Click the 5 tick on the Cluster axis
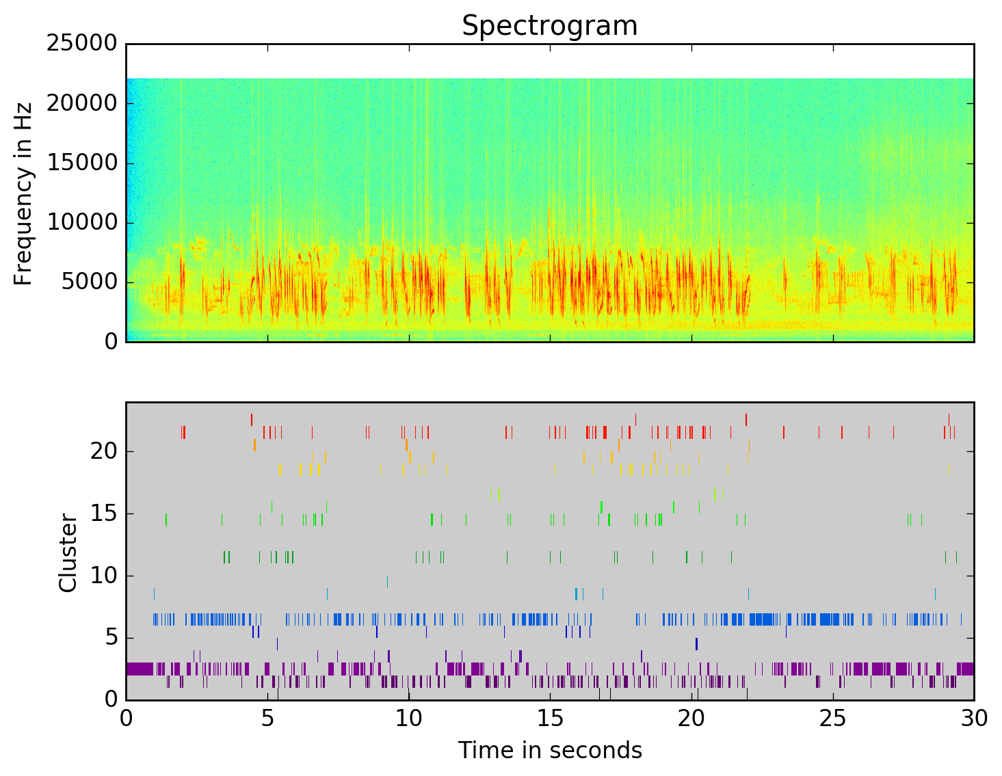Viewport: 1002px width, 776px height. coord(110,638)
